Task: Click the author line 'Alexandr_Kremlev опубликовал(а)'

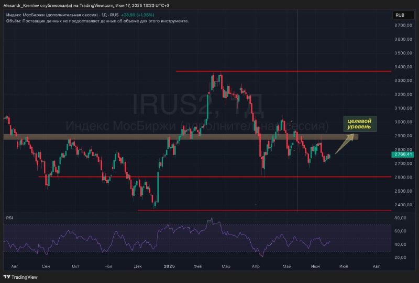Action: point(38,5)
